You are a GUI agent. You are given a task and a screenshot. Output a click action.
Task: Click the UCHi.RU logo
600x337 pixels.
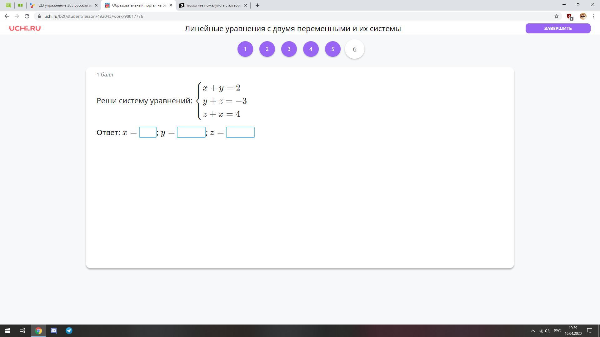(x=25, y=28)
